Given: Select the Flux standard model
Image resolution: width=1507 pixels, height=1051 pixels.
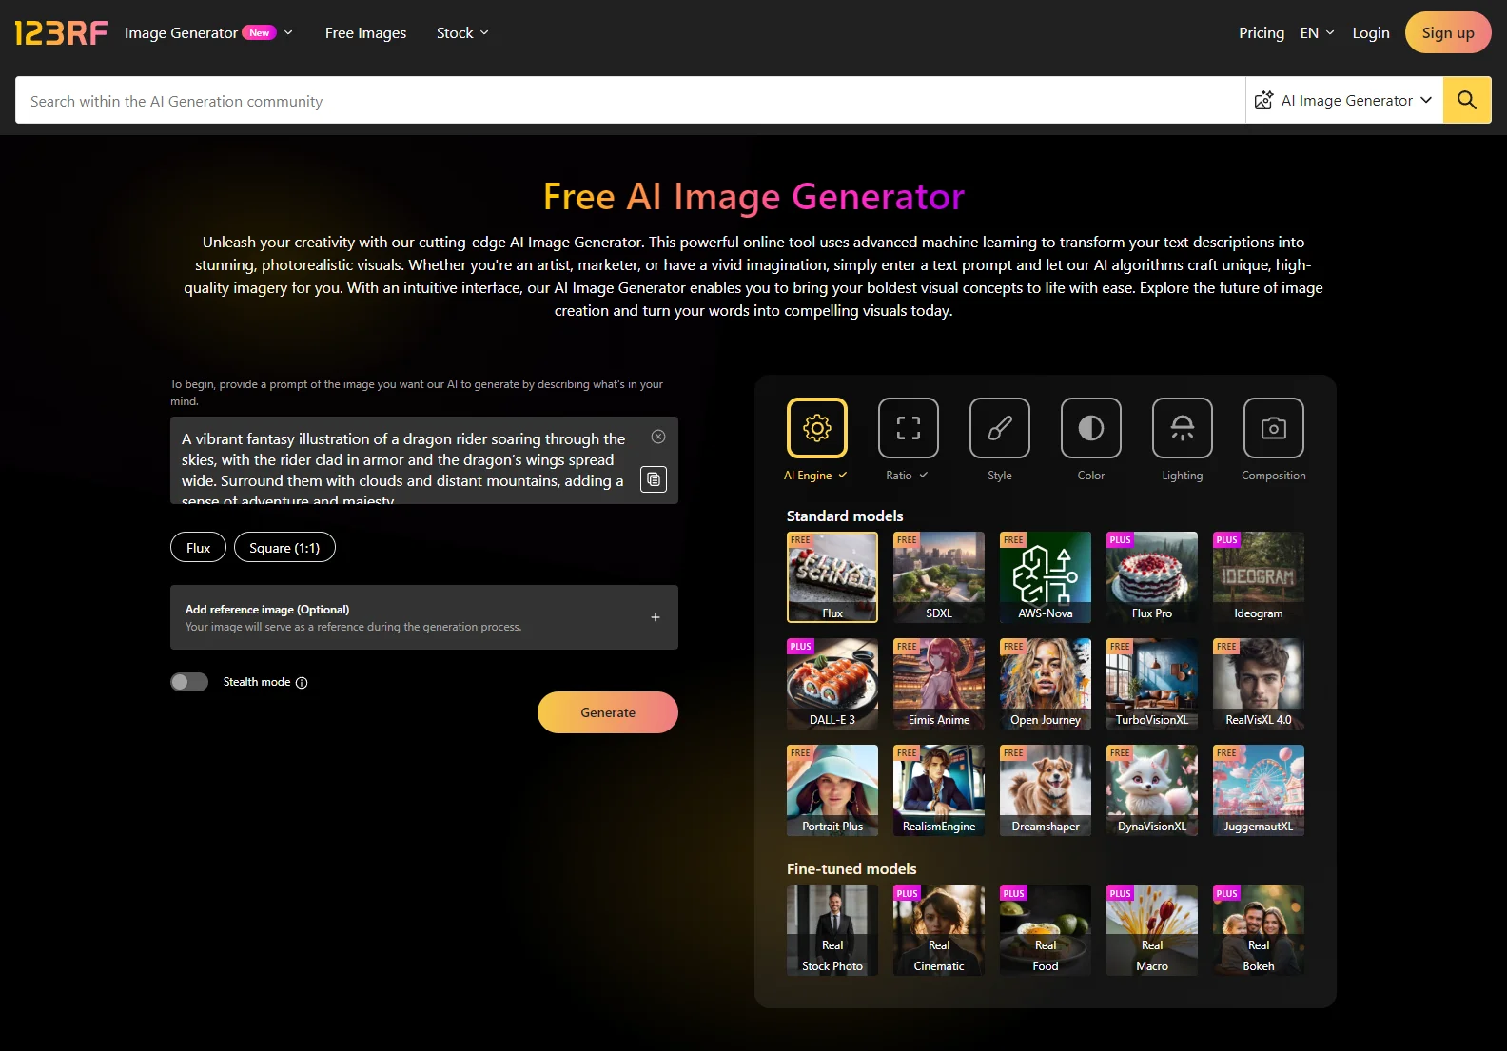Looking at the screenshot, I should pos(832,577).
